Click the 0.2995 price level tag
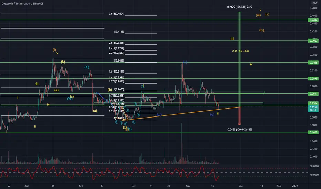 [313, 79]
